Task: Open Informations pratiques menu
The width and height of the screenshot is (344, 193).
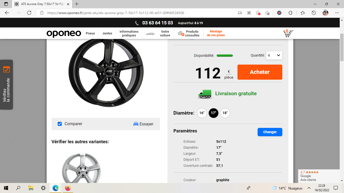Action: [129, 33]
